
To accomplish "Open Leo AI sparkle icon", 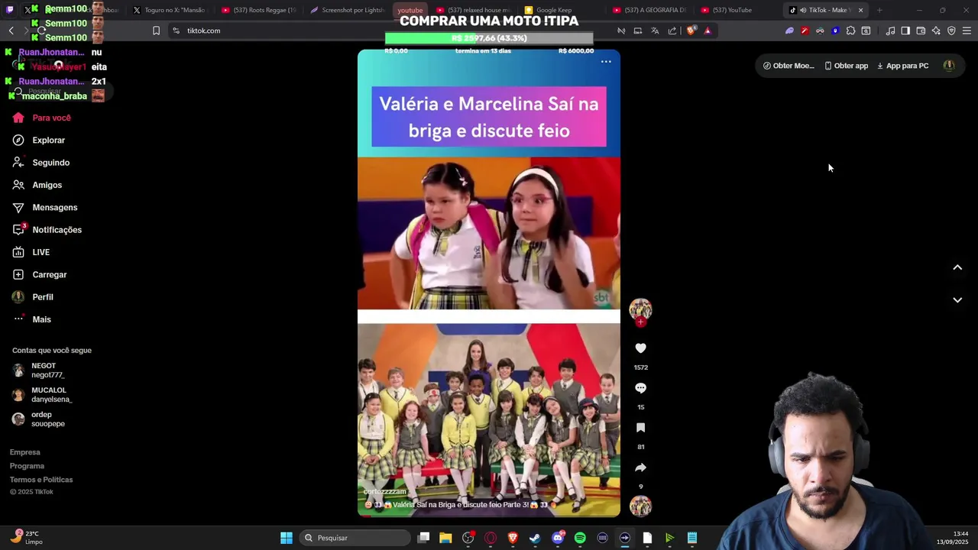I will click(x=936, y=31).
